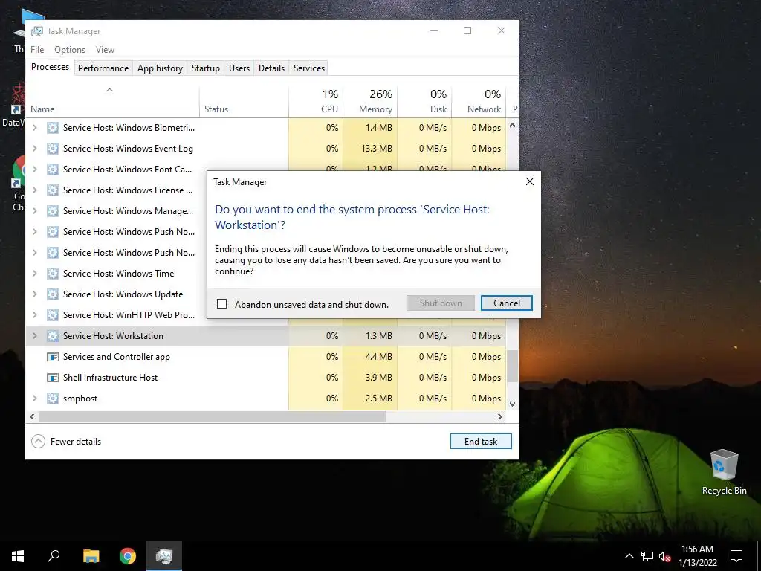This screenshot has height=571, width=761.
Task: Expand Service Host: Workstation row
Action: pos(34,336)
